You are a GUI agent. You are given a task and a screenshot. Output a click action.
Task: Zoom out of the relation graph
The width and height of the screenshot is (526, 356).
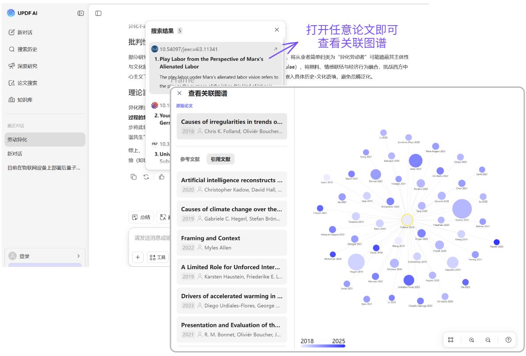(488, 340)
